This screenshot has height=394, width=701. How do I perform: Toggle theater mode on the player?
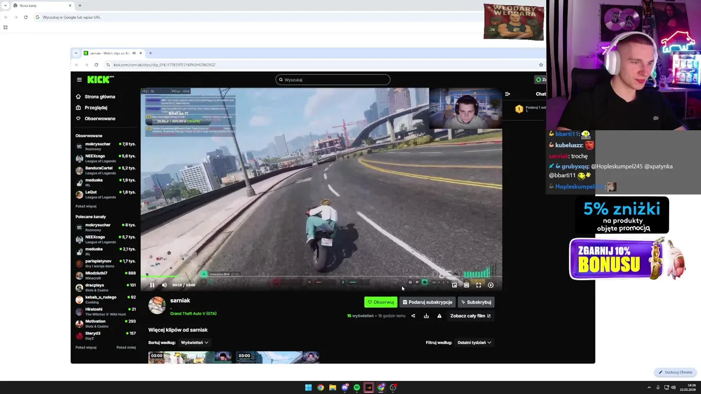[x=467, y=285]
